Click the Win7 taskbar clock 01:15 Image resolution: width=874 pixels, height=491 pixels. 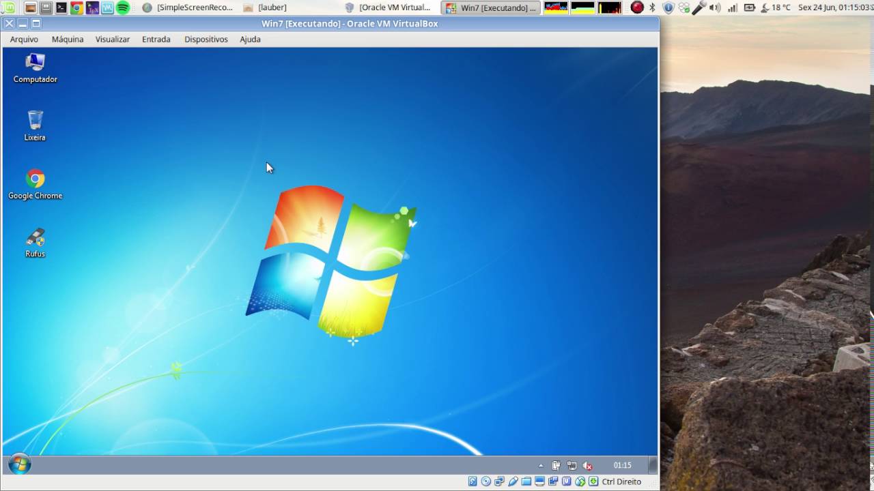tap(622, 466)
